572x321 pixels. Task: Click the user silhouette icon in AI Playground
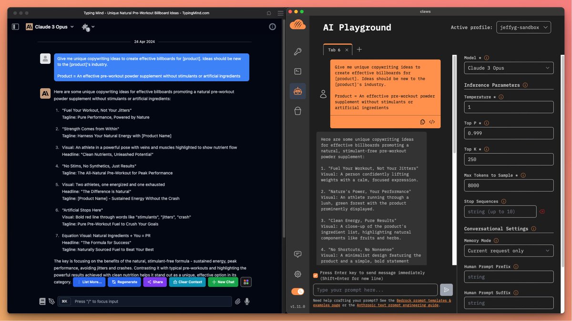323,94
